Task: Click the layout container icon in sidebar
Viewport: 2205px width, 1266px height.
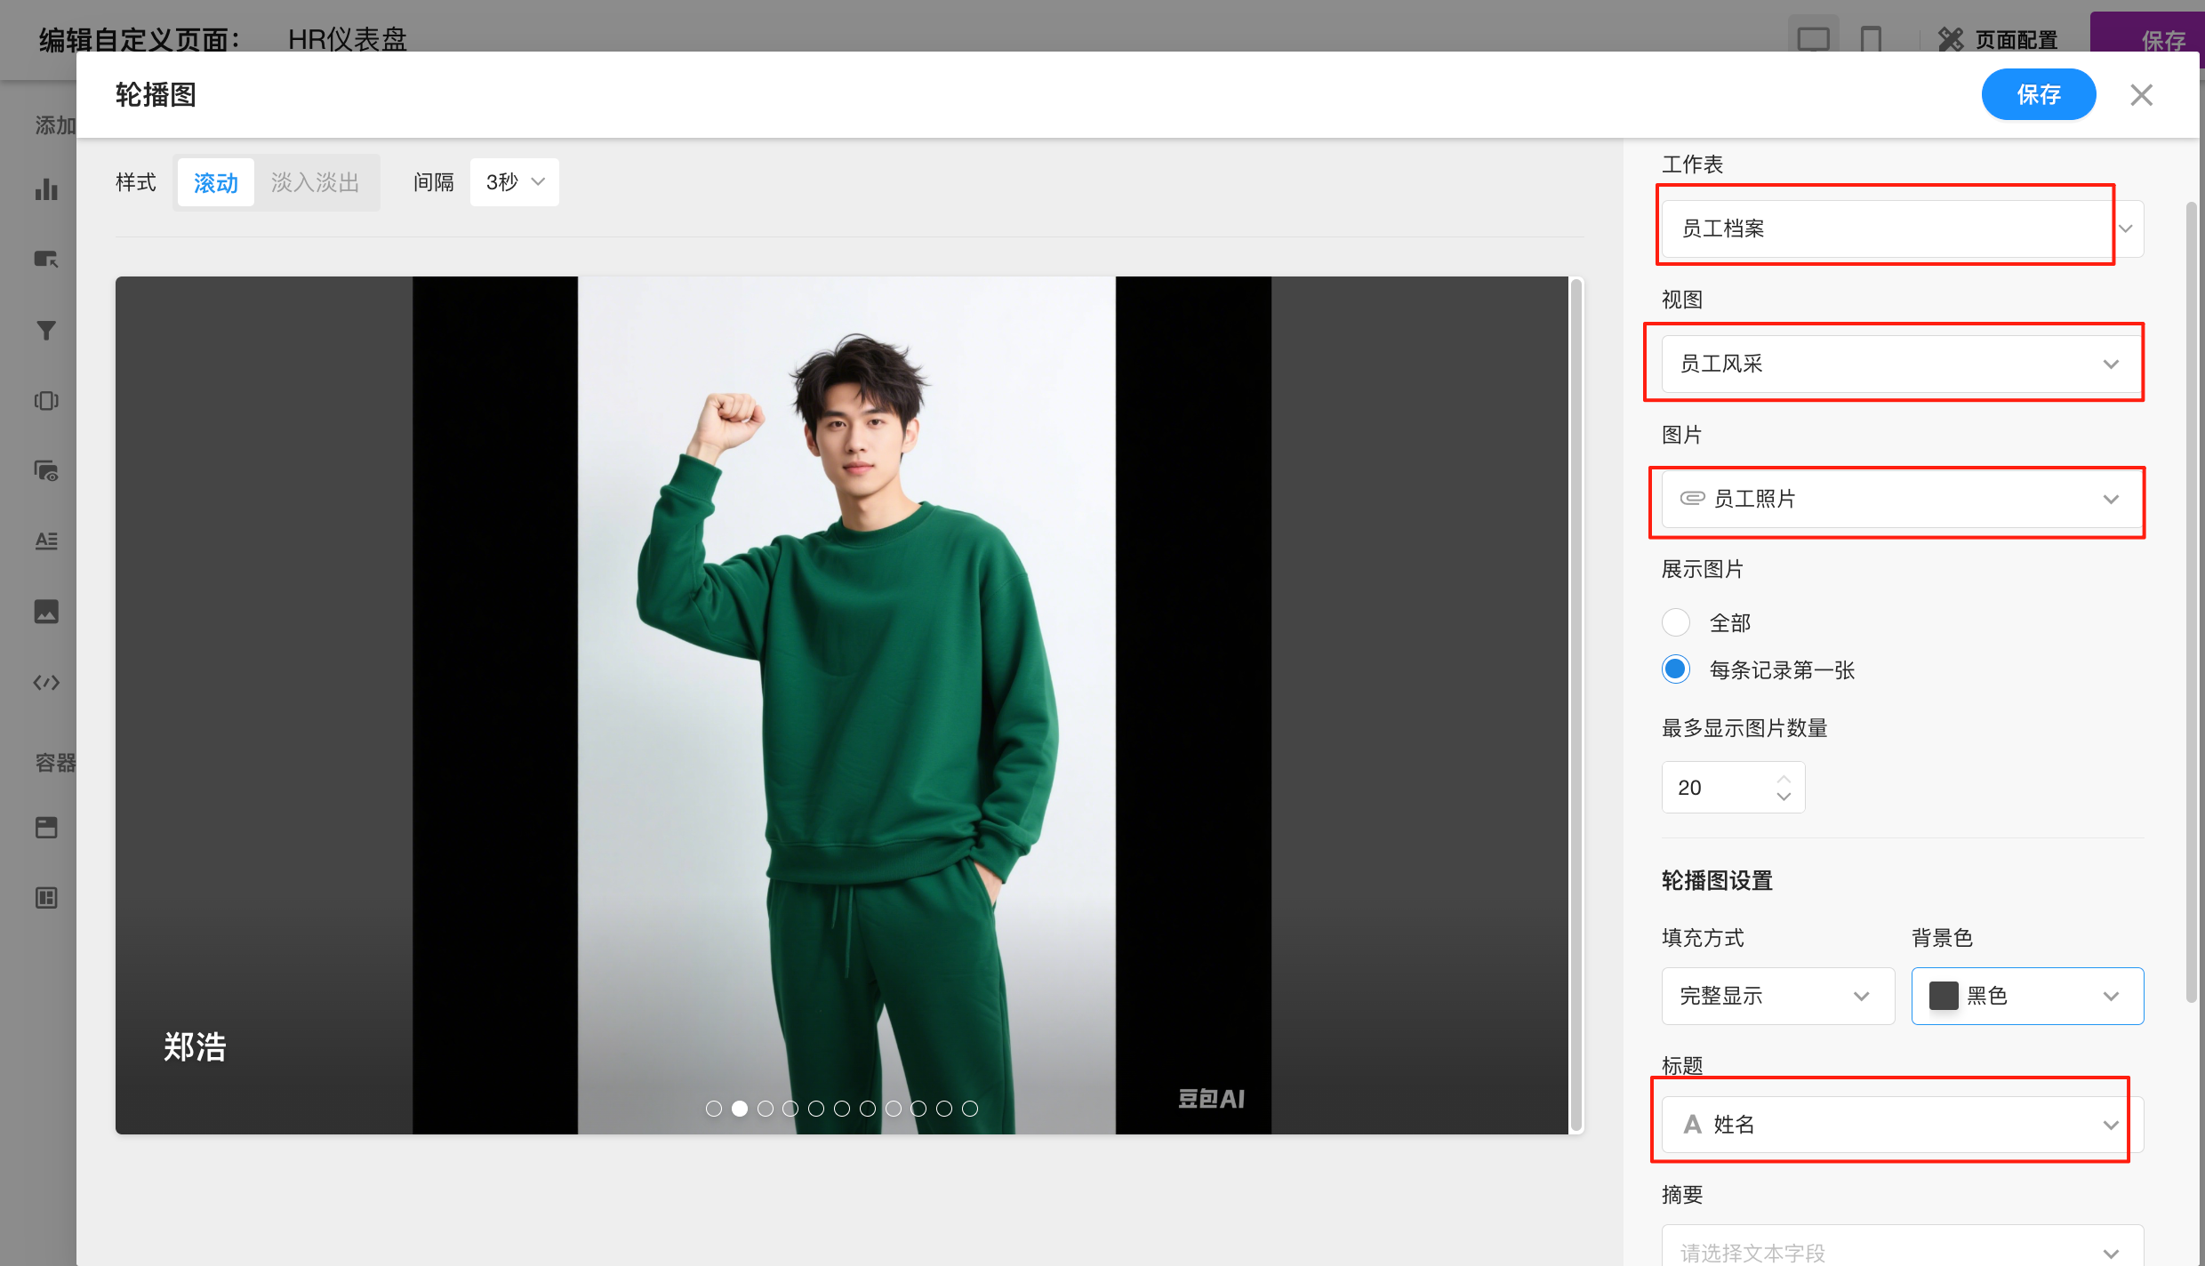Action: (x=46, y=898)
